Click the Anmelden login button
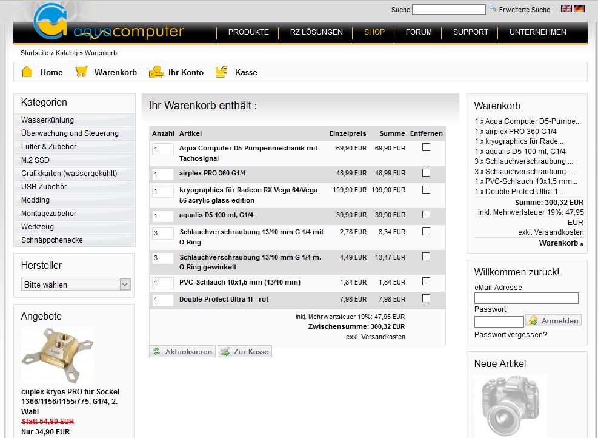The height and width of the screenshot is (438, 598). 553,321
